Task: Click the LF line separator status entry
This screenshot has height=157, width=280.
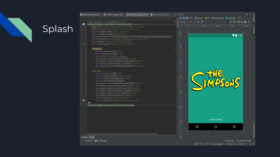Action: 202,144
